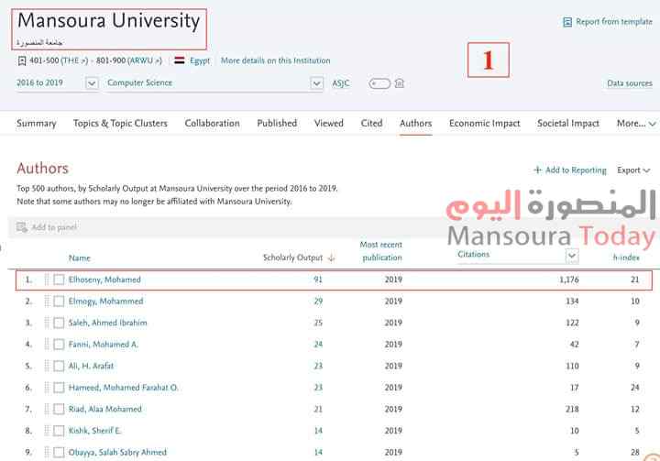Click the plus icon for Add to Reporting
This screenshot has height=461, width=660.
(x=537, y=170)
